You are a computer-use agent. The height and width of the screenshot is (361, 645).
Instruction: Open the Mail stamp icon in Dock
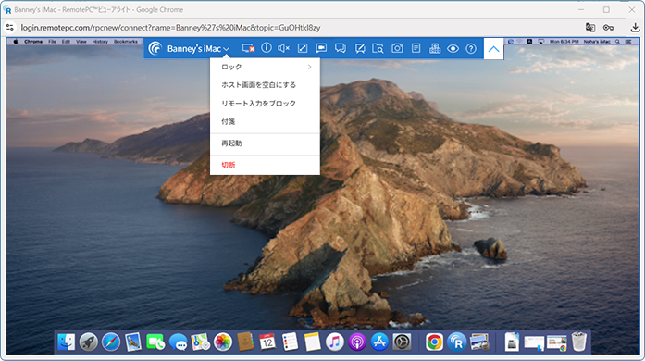pos(133,342)
